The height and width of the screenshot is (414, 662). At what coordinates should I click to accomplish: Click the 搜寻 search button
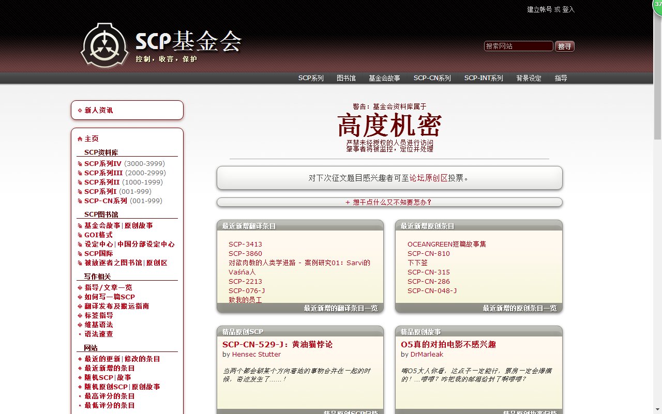coord(564,45)
